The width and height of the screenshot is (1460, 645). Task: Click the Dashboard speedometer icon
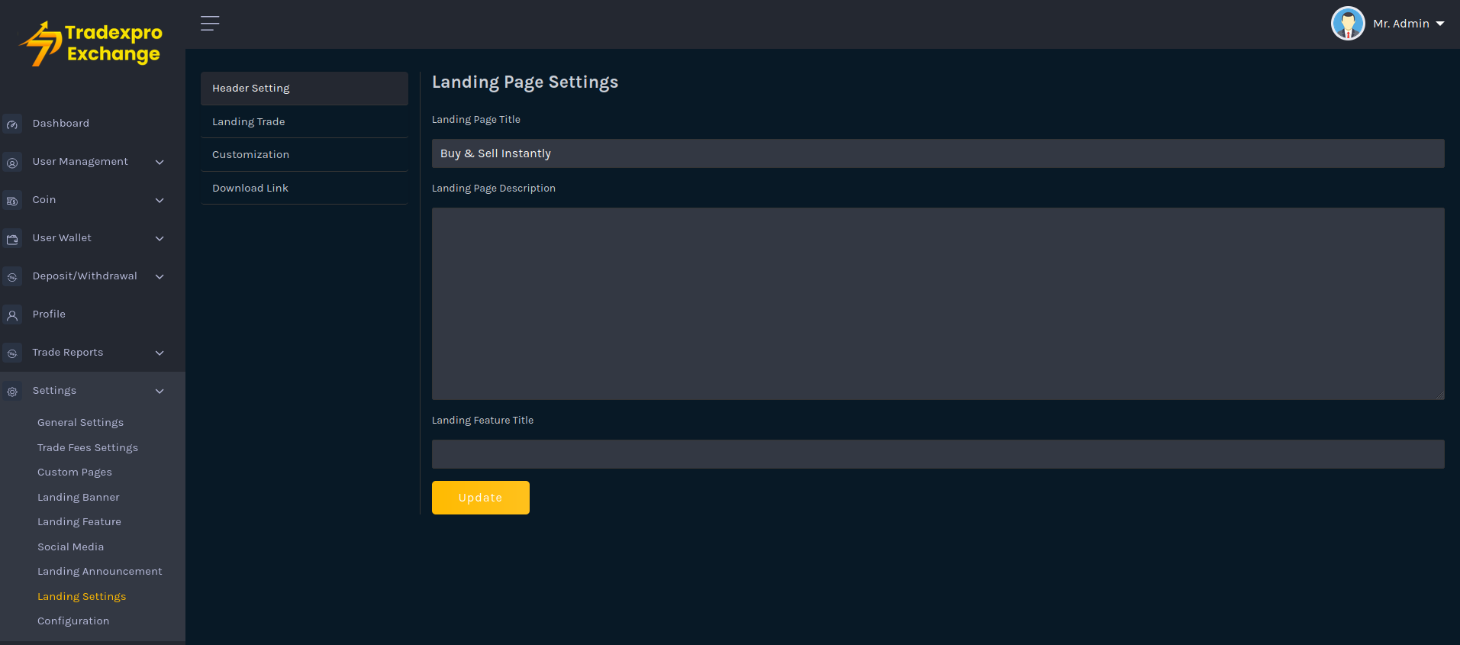tap(12, 124)
